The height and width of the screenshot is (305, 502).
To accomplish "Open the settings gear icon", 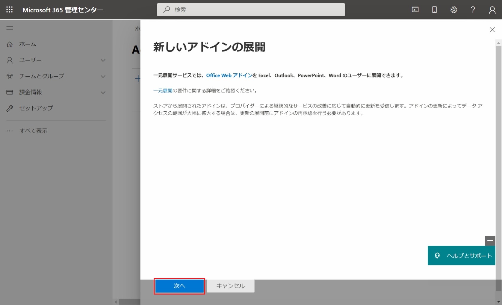I will [x=453, y=10].
